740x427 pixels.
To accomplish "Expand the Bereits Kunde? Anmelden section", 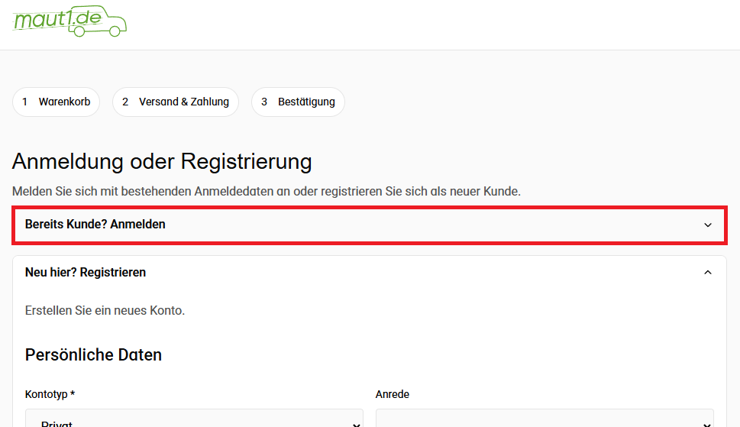I will [x=95, y=225].
